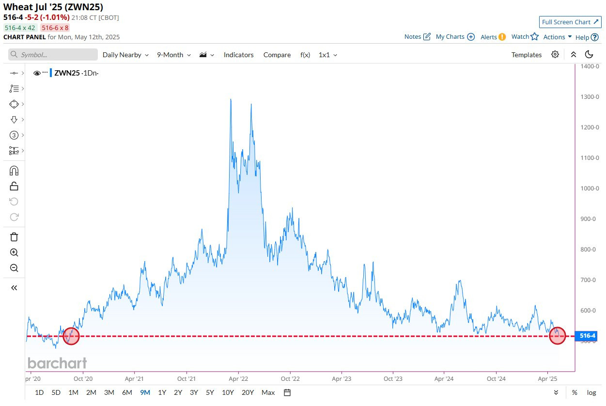Click the ask quote 516-6 x 8
The image size is (606, 406).
[55, 28]
